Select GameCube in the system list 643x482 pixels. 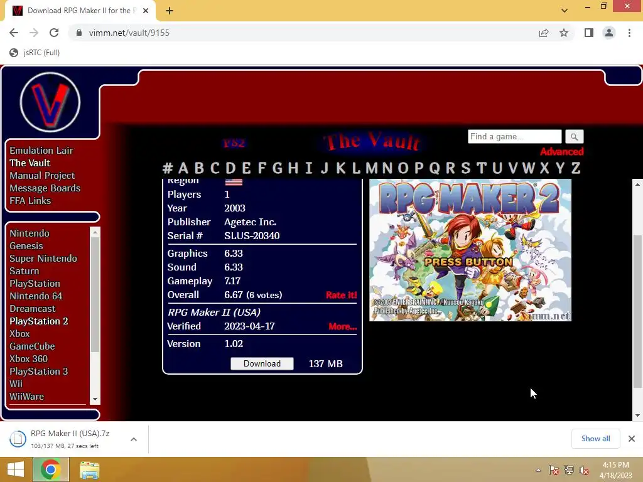pos(33,346)
